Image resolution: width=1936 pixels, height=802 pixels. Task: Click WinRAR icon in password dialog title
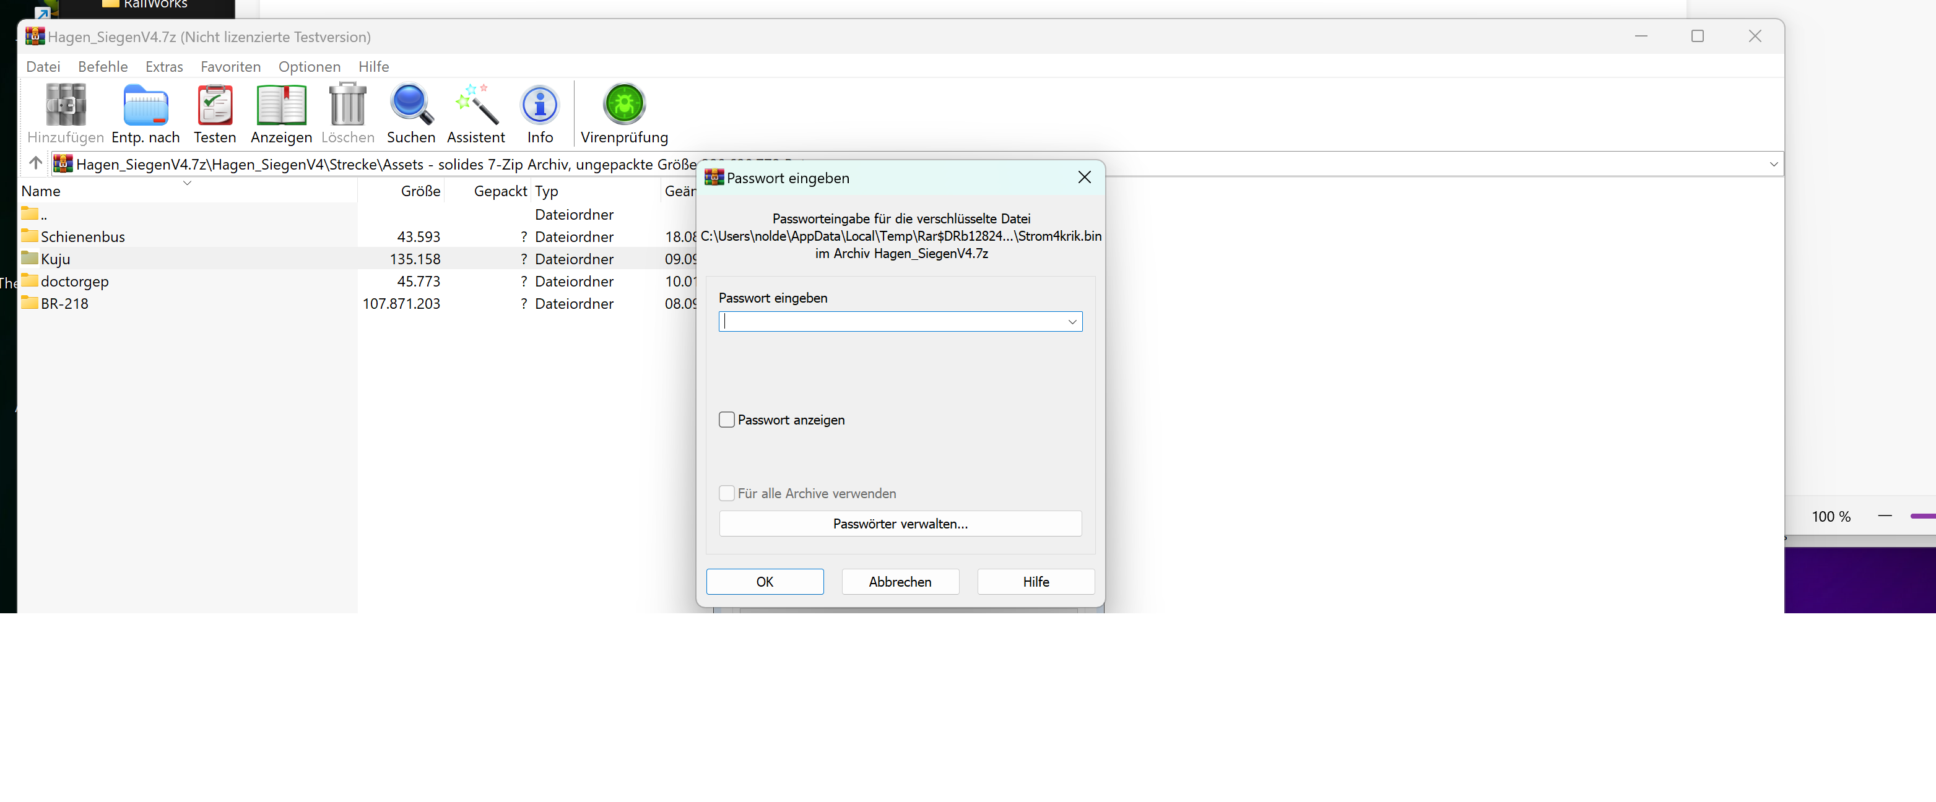click(714, 177)
